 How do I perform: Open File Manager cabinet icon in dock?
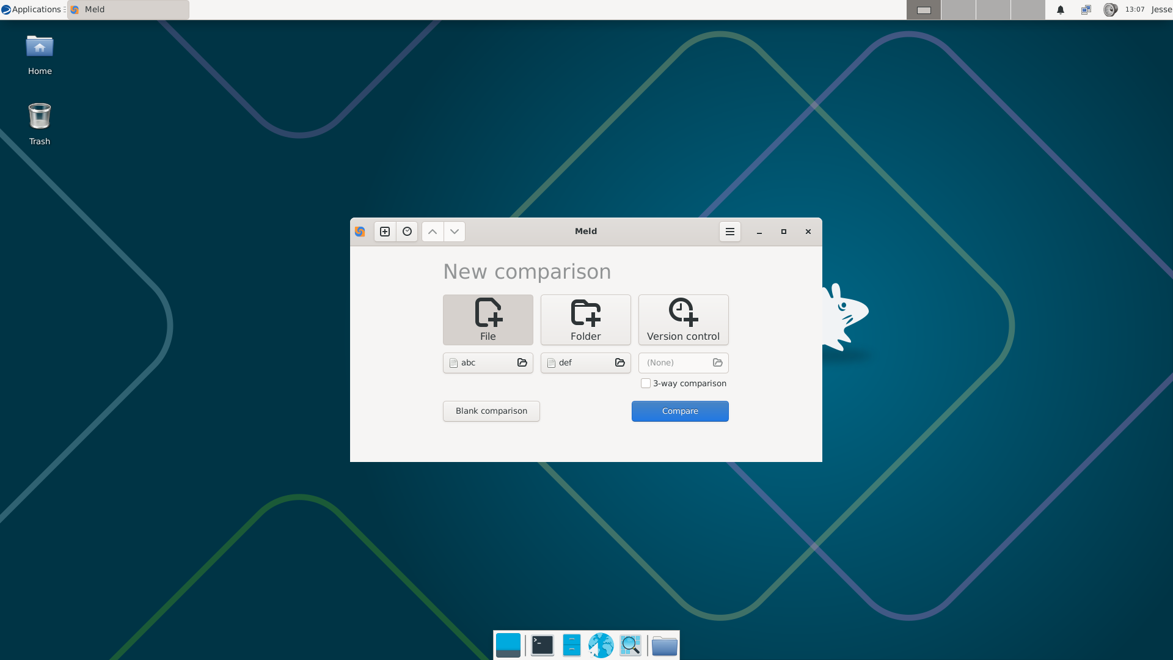(x=572, y=645)
